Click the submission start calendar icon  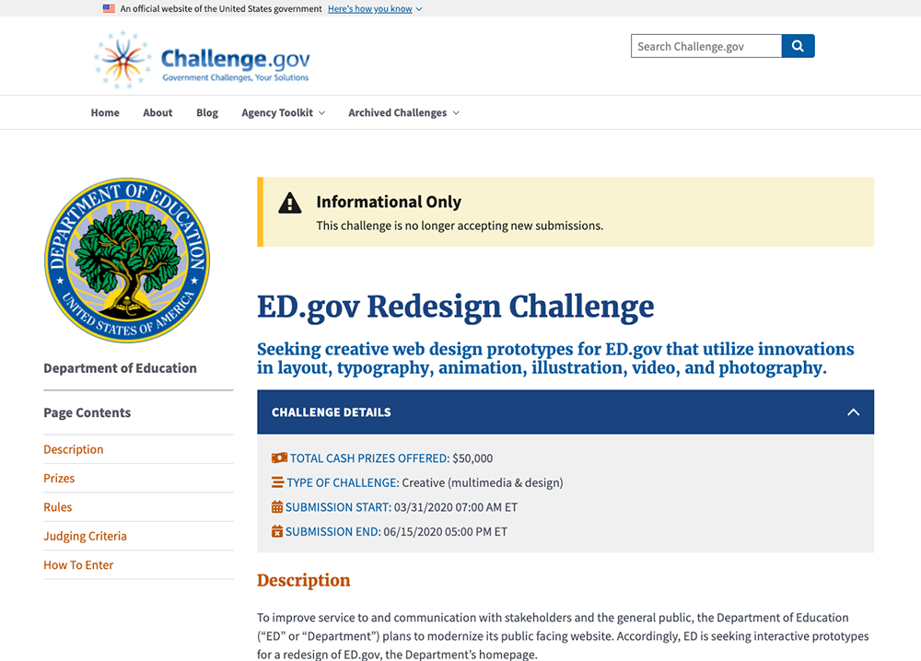click(x=277, y=507)
